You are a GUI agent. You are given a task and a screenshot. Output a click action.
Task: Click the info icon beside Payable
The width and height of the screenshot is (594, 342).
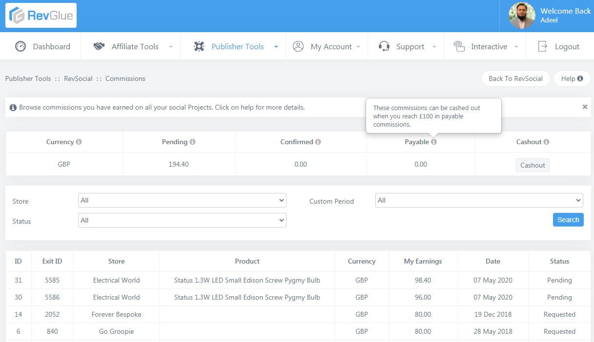434,142
